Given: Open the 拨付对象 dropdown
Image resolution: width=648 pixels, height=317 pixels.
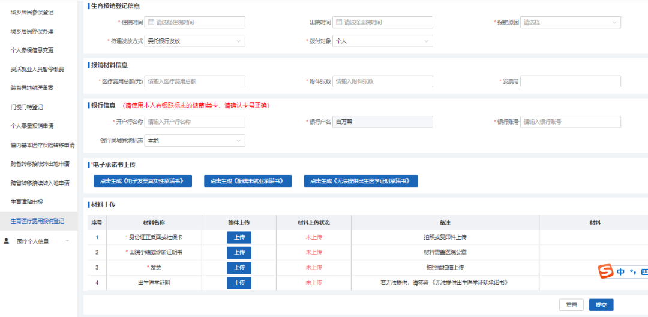Looking at the screenshot, I should coord(383,41).
